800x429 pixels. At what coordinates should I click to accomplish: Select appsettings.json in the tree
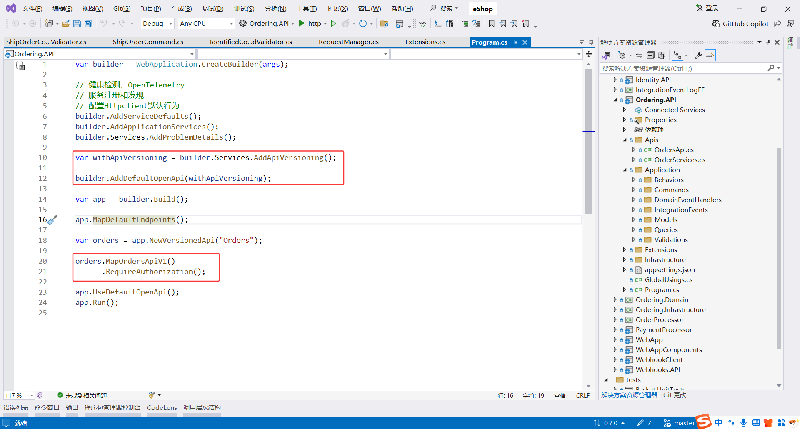(670, 270)
